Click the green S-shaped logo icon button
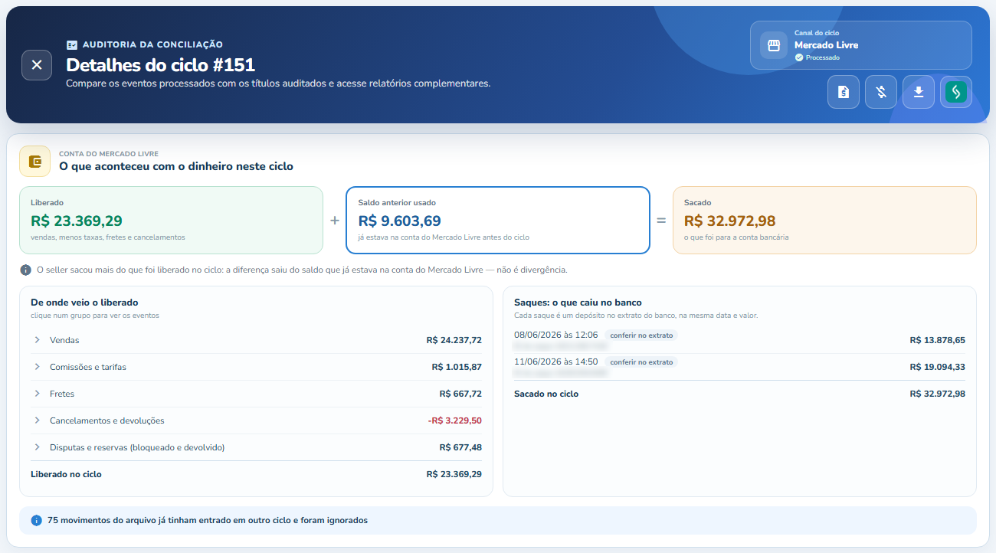Image resolution: width=996 pixels, height=553 pixels. click(x=956, y=92)
